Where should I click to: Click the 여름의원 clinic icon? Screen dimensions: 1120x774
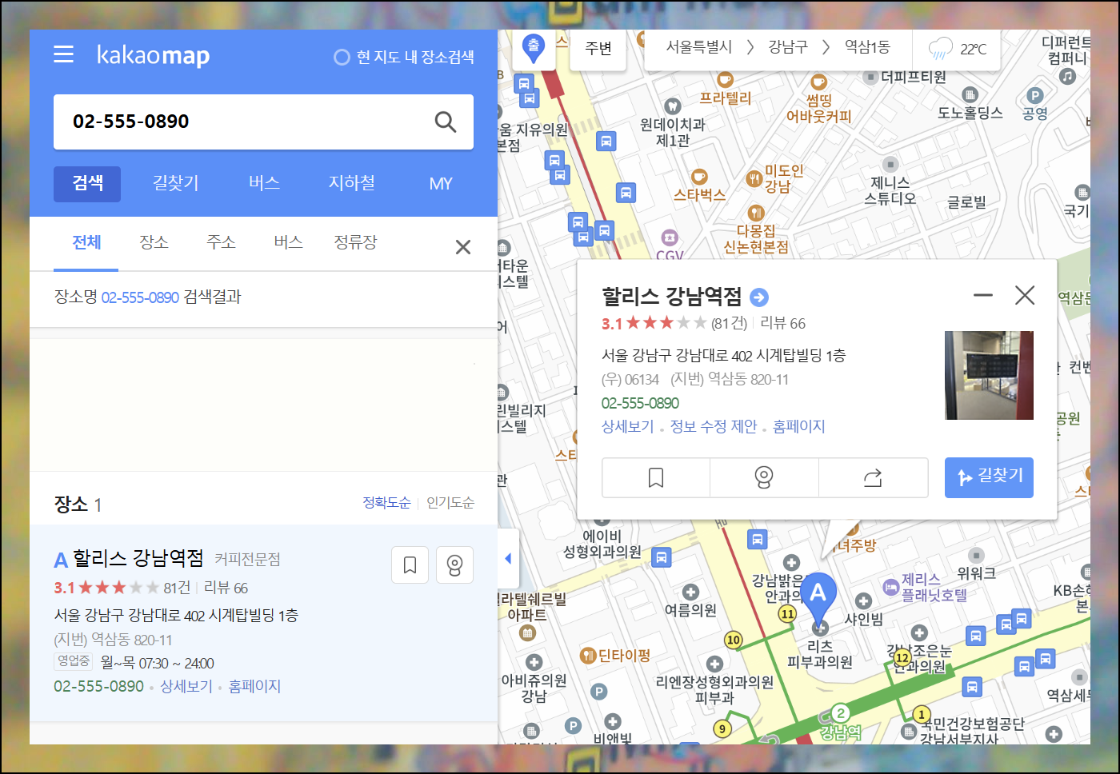pyautogui.click(x=691, y=592)
